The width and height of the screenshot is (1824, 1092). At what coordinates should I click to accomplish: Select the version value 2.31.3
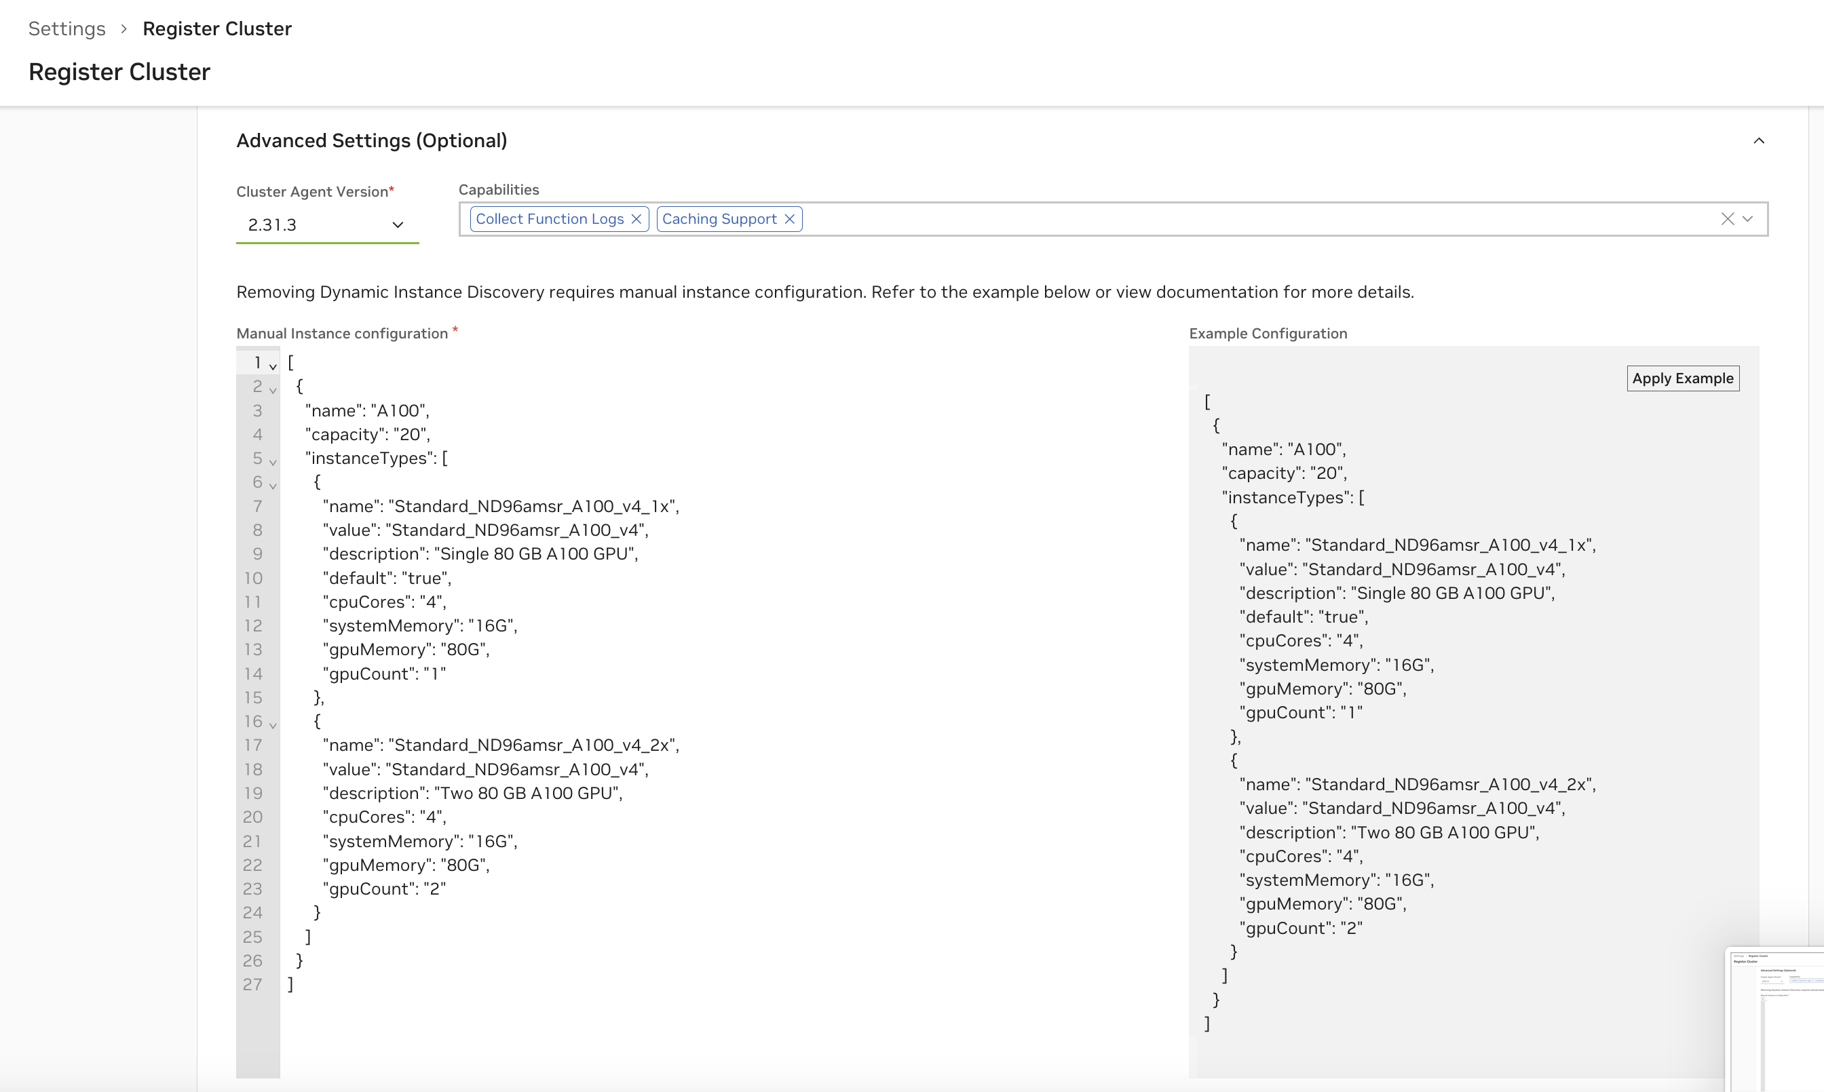271,225
